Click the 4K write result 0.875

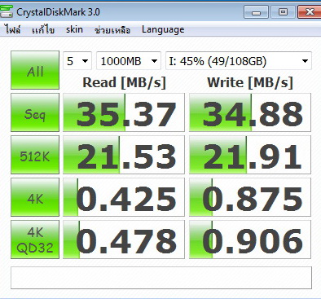tap(250, 197)
